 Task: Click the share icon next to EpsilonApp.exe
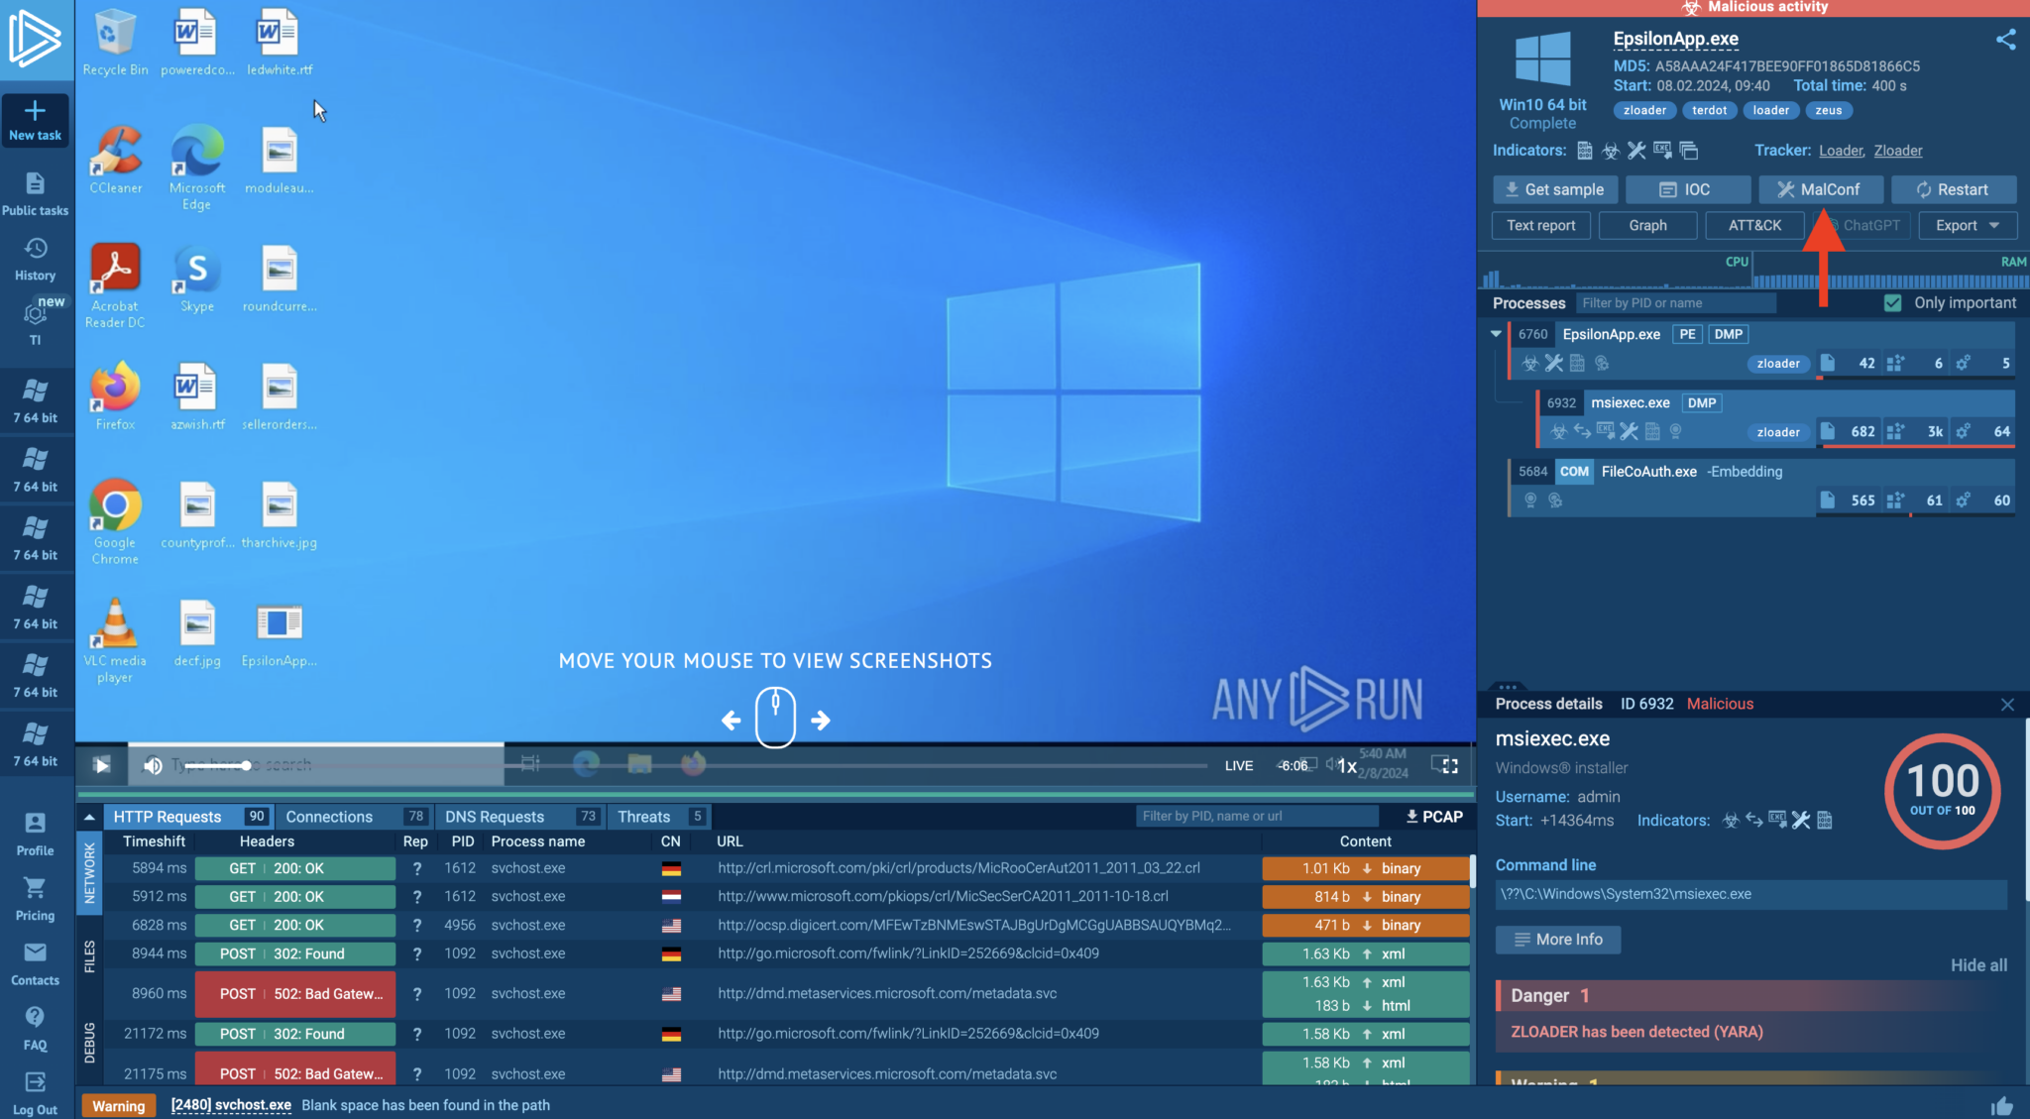[2005, 40]
